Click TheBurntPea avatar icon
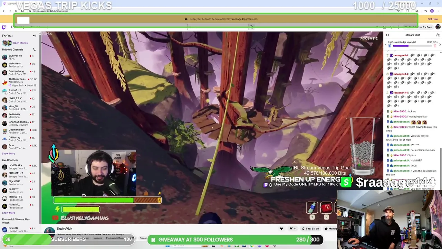The image size is (442, 249). [4, 82]
